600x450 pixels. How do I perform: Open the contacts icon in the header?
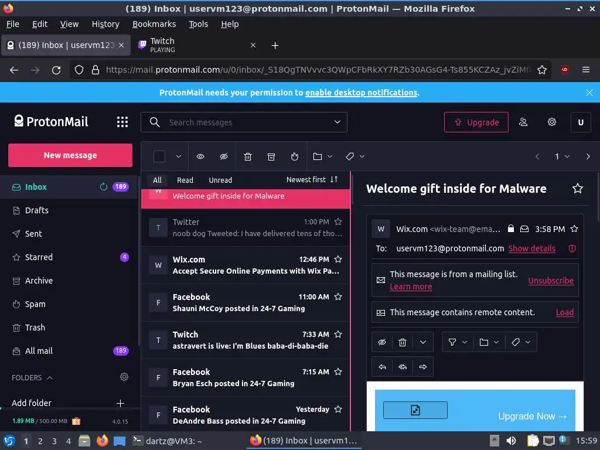[x=523, y=122]
